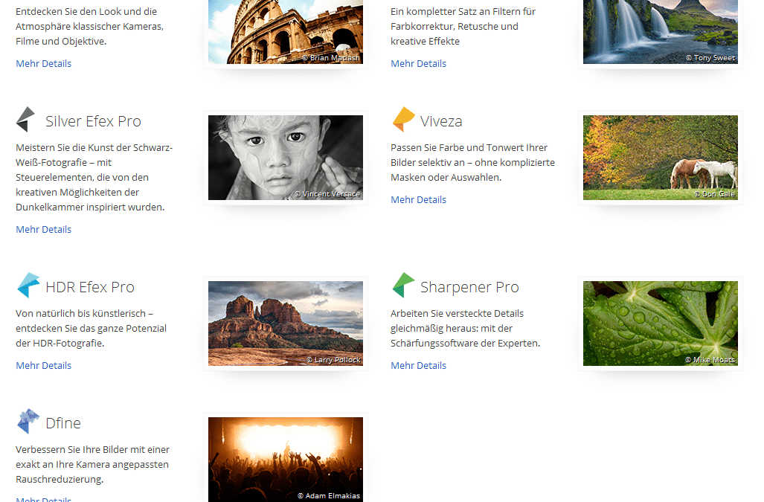Click the red rock landscape by Larry Pollock
This screenshot has width=764, height=502.
click(x=286, y=324)
